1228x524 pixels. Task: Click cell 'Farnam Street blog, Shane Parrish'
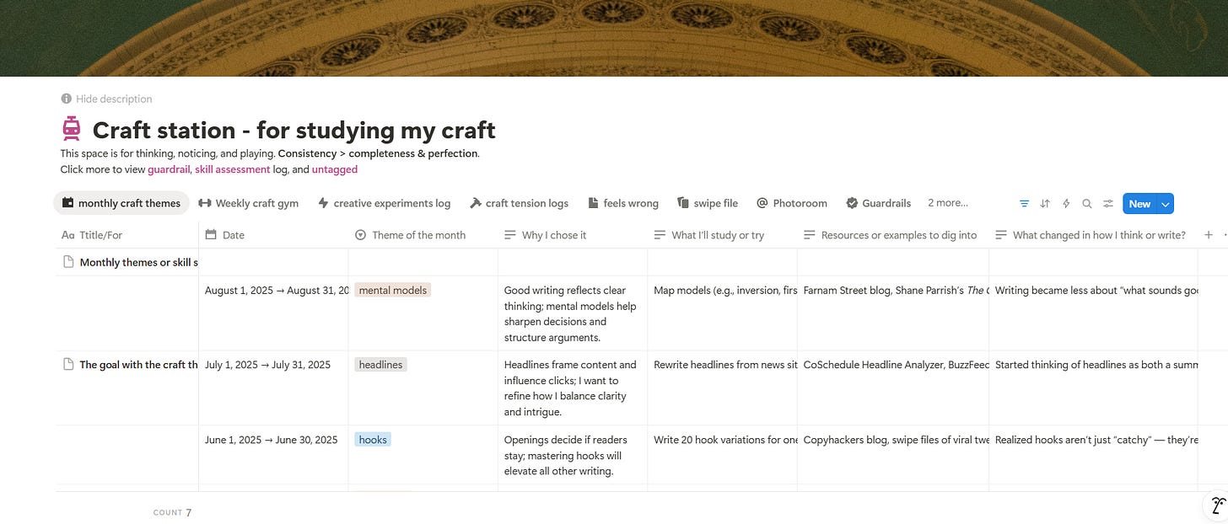892,313
